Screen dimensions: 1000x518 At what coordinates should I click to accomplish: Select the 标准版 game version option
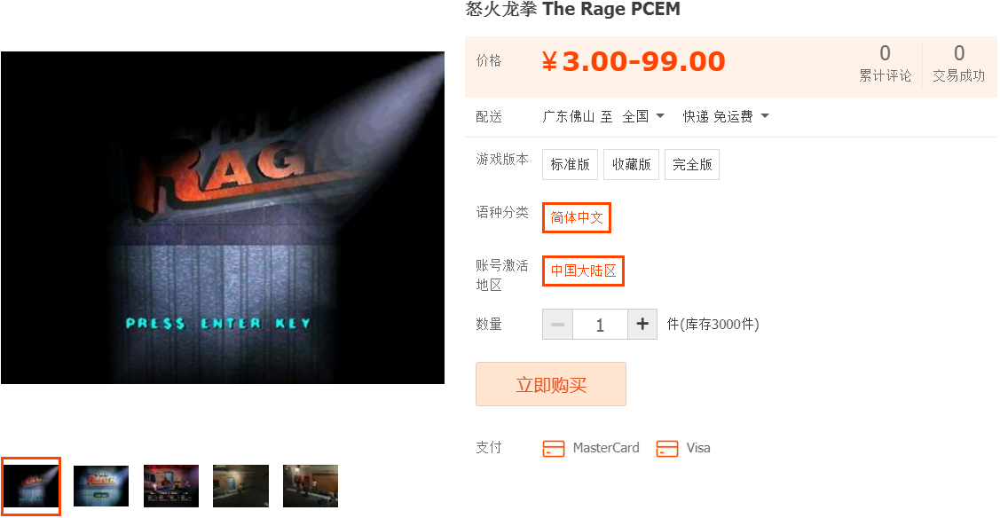pyautogui.click(x=570, y=164)
